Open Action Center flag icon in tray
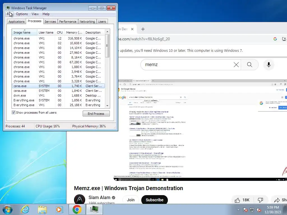This screenshot has height=215, width=287. (x=245, y=210)
